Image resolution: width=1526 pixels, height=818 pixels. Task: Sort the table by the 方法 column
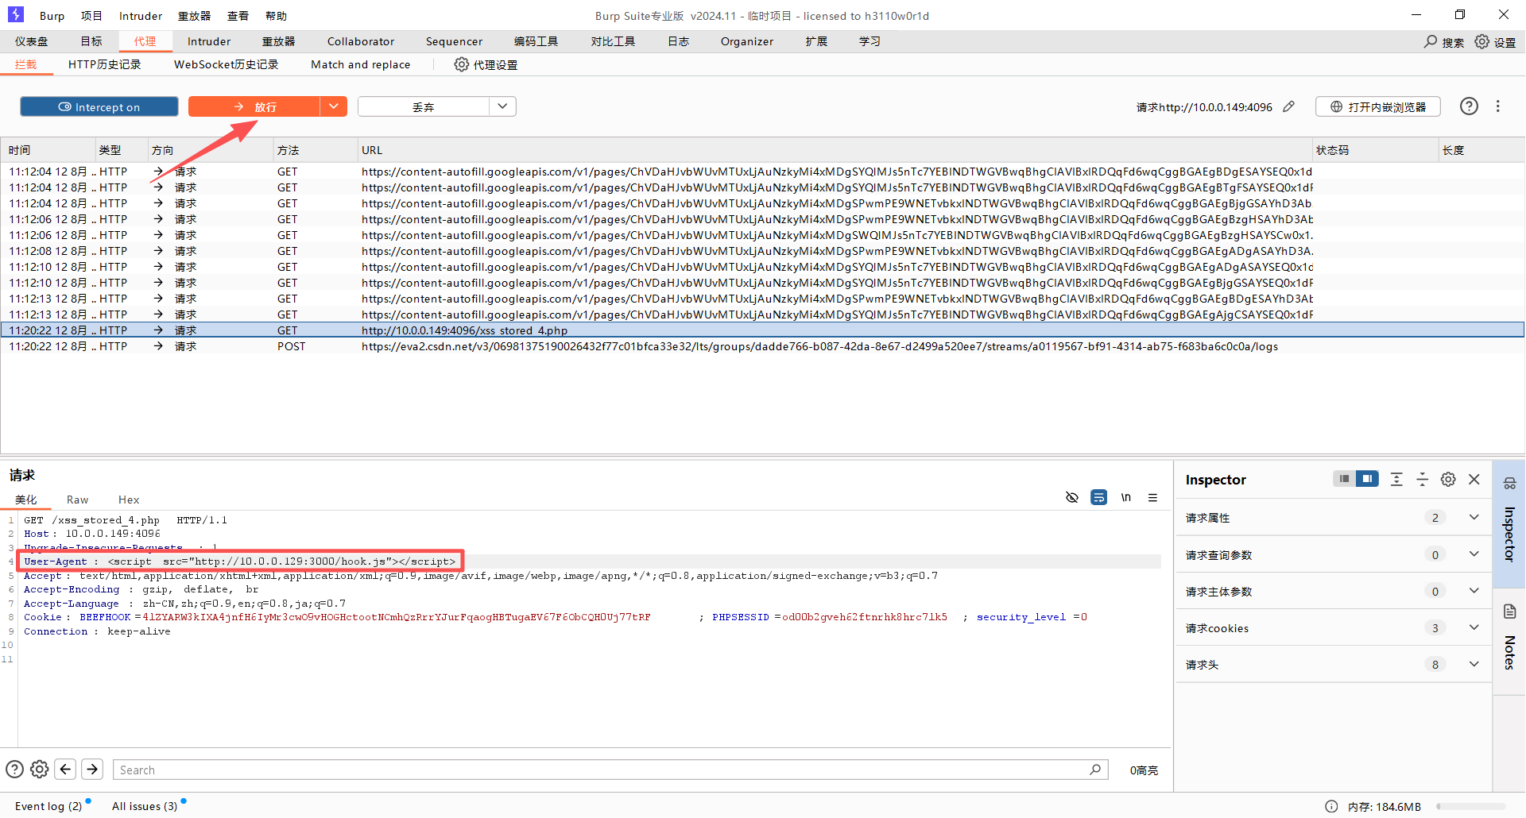coord(314,150)
